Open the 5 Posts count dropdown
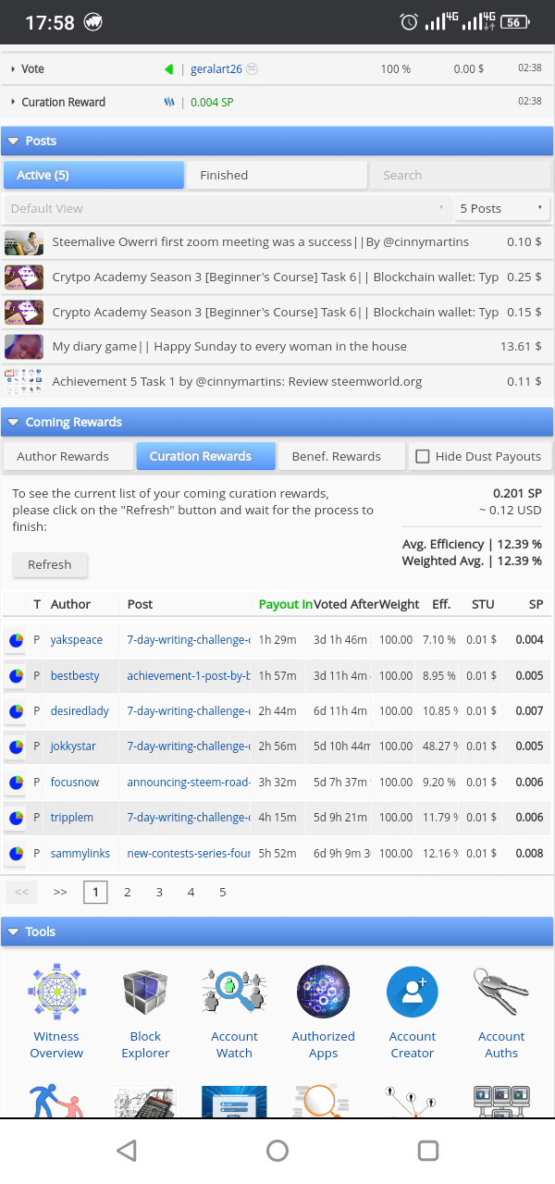Screen dimensions: 555x1184 coord(502,208)
